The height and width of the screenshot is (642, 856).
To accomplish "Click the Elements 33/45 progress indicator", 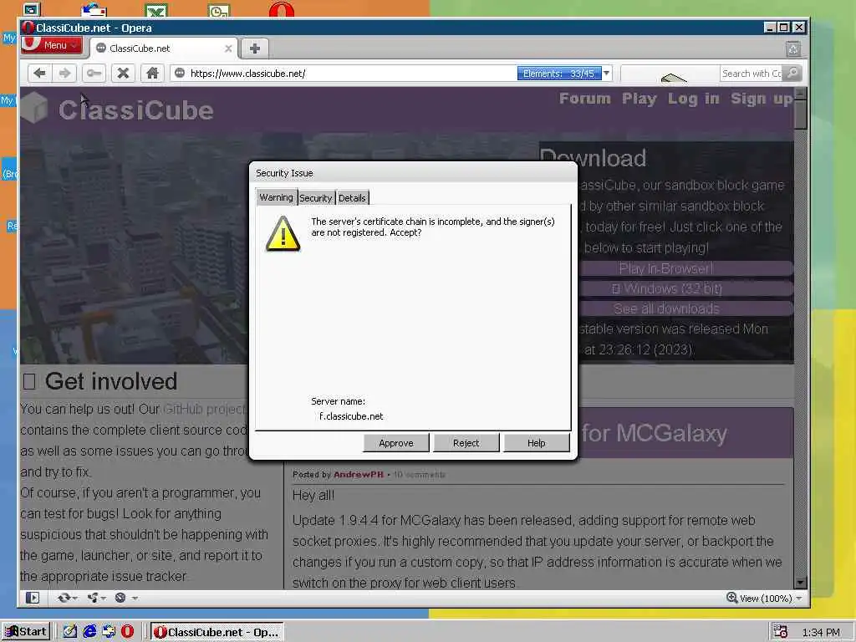I will click(558, 74).
